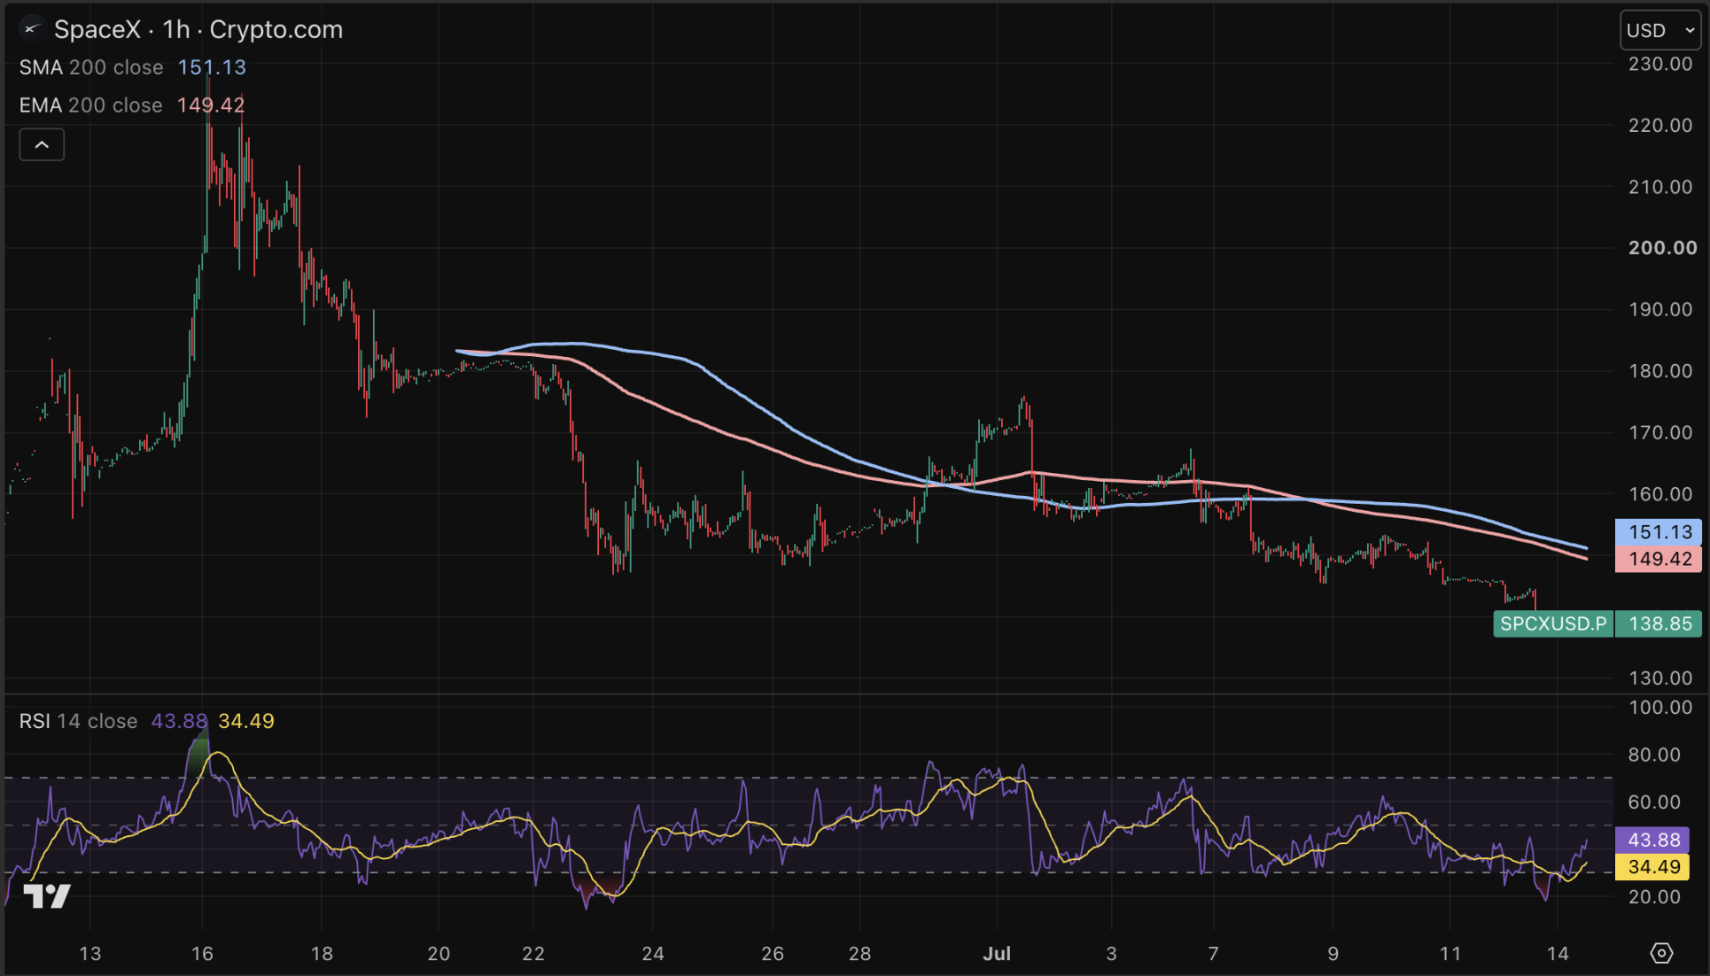
Task: Collapse the indicator legend with chevron
Action: tap(42, 144)
